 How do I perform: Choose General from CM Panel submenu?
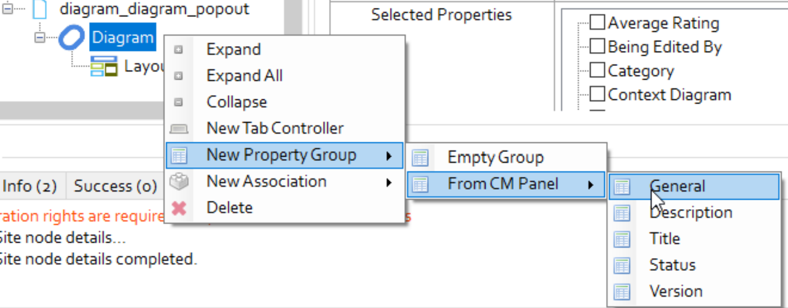pyautogui.click(x=677, y=186)
